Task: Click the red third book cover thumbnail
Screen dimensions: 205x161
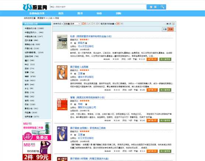Action: (x=62, y=104)
